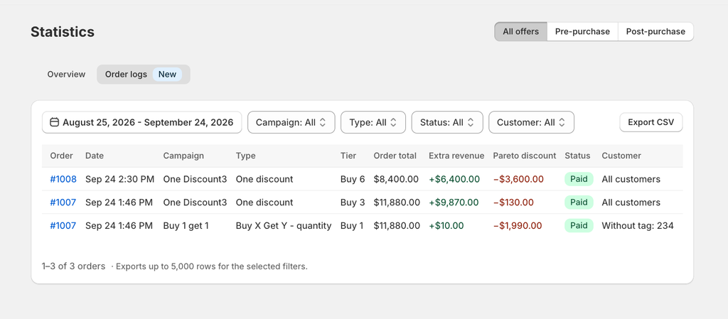The width and height of the screenshot is (728, 319).
Task: Click the −$1,990.00 Pareto discount value
Action: coord(518,226)
